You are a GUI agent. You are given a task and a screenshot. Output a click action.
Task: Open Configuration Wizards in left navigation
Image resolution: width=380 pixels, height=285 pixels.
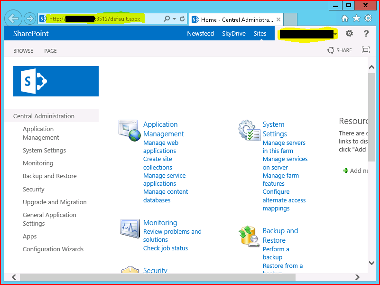pos(53,249)
